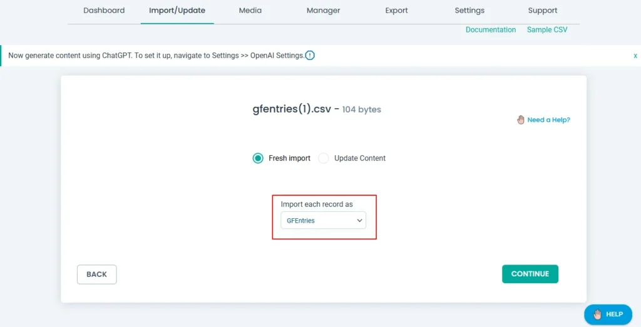Click the CONTINUE button
Screen dimensions: 641x327
(530, 274)
